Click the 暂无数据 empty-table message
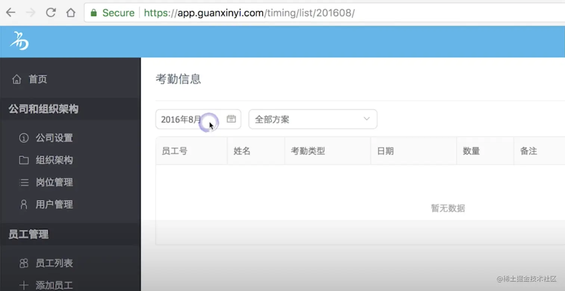The image size is (565, 291). (x=448, y=208)
